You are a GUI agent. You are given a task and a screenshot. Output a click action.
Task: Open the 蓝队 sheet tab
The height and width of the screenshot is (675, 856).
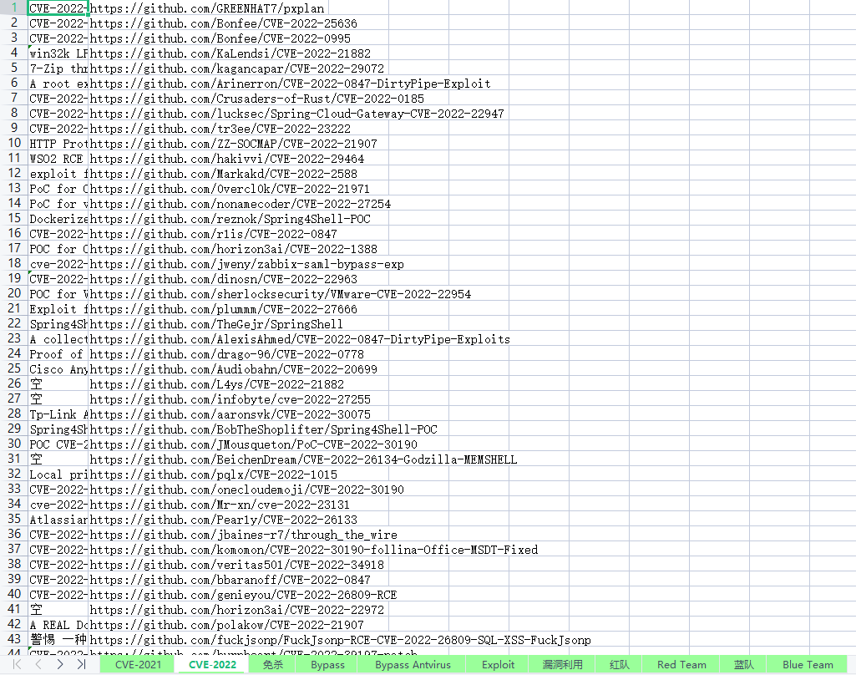coord(743,665)
